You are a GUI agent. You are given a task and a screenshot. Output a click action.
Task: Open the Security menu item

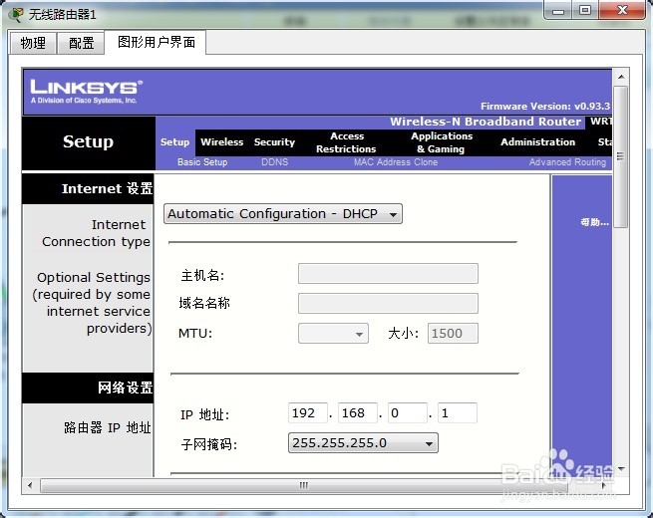[274, 141]
